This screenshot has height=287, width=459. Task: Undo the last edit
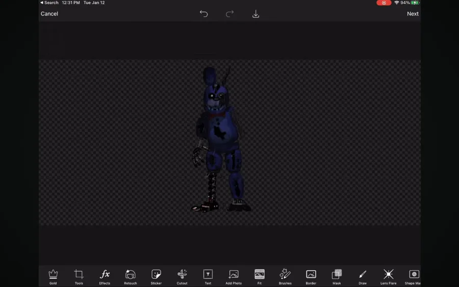point(203,14)
